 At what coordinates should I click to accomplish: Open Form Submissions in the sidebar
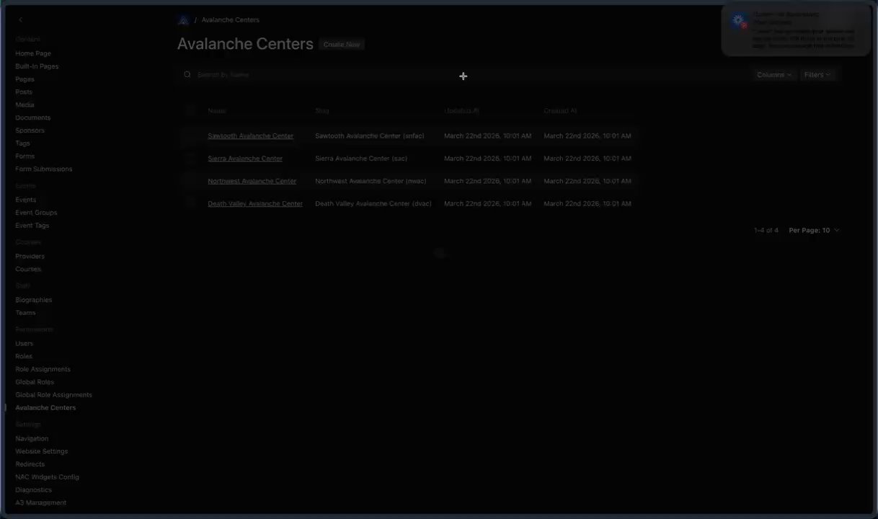coord(44,169)
